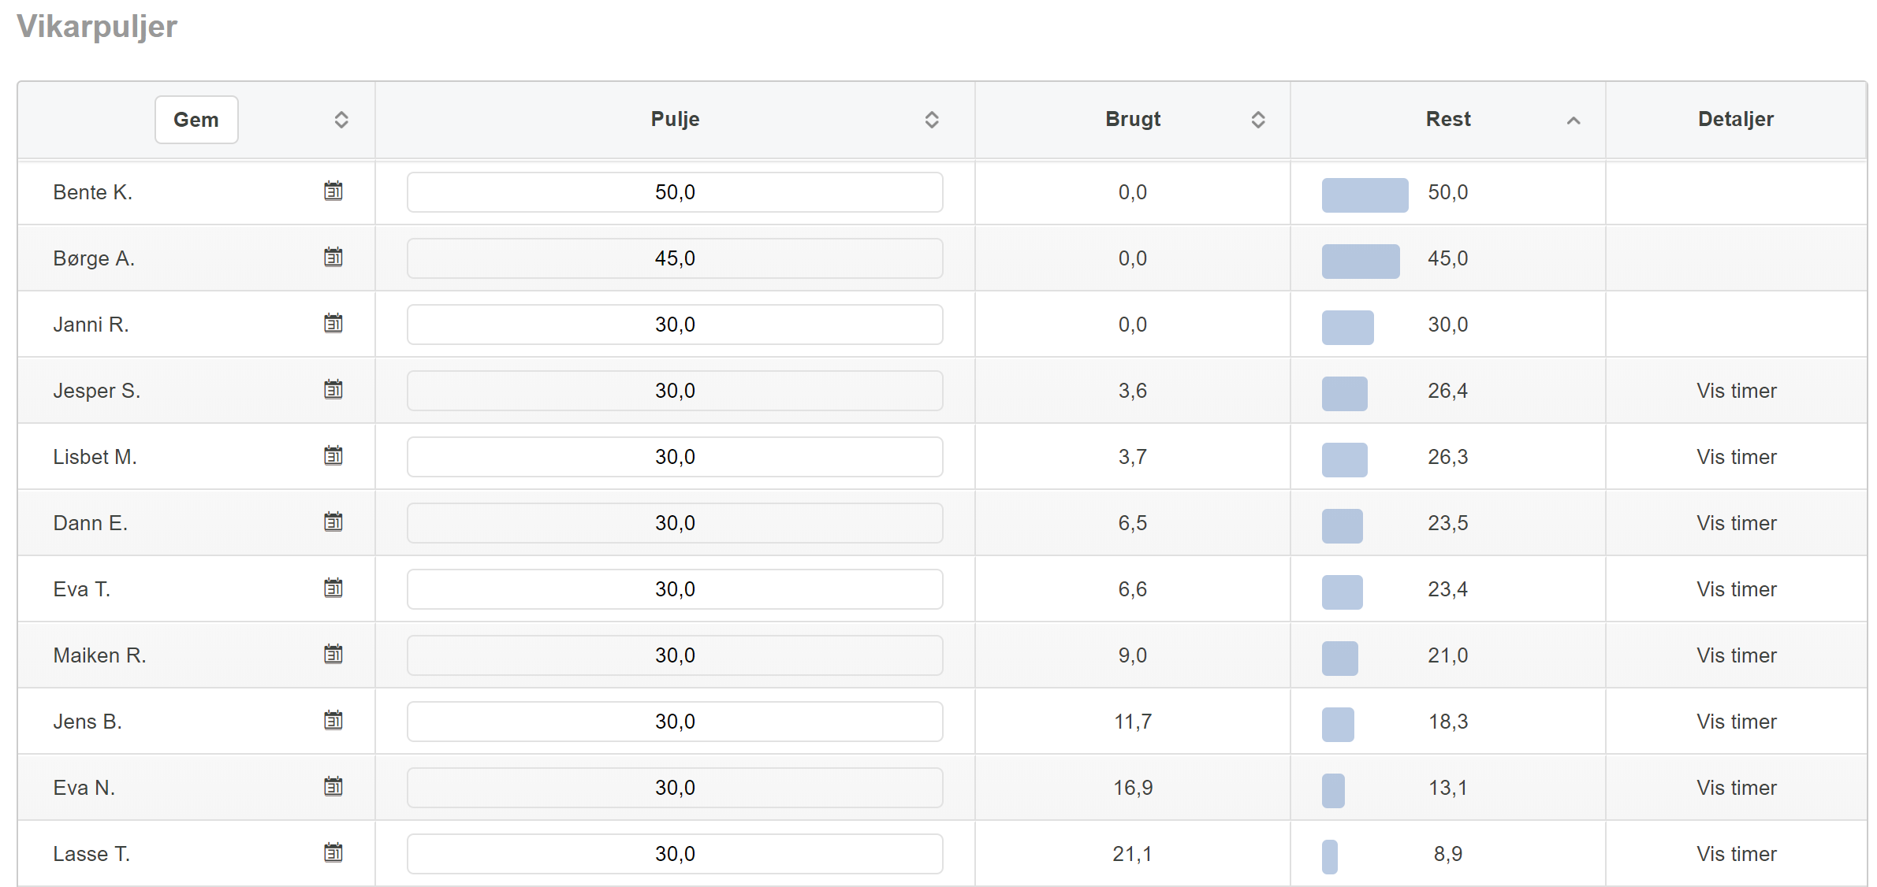The image size is (1877, 887).
Task: Select the name Lasse T.
Action: click(91, 854)
